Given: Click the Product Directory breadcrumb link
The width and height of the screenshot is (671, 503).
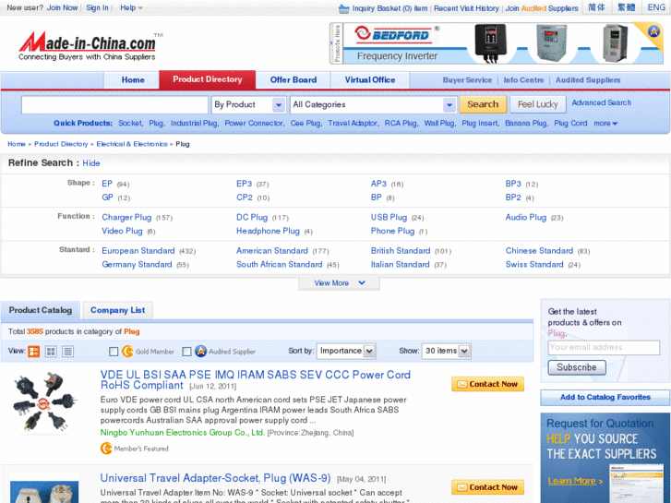Looking at the screenshot, I should point(61,144).
